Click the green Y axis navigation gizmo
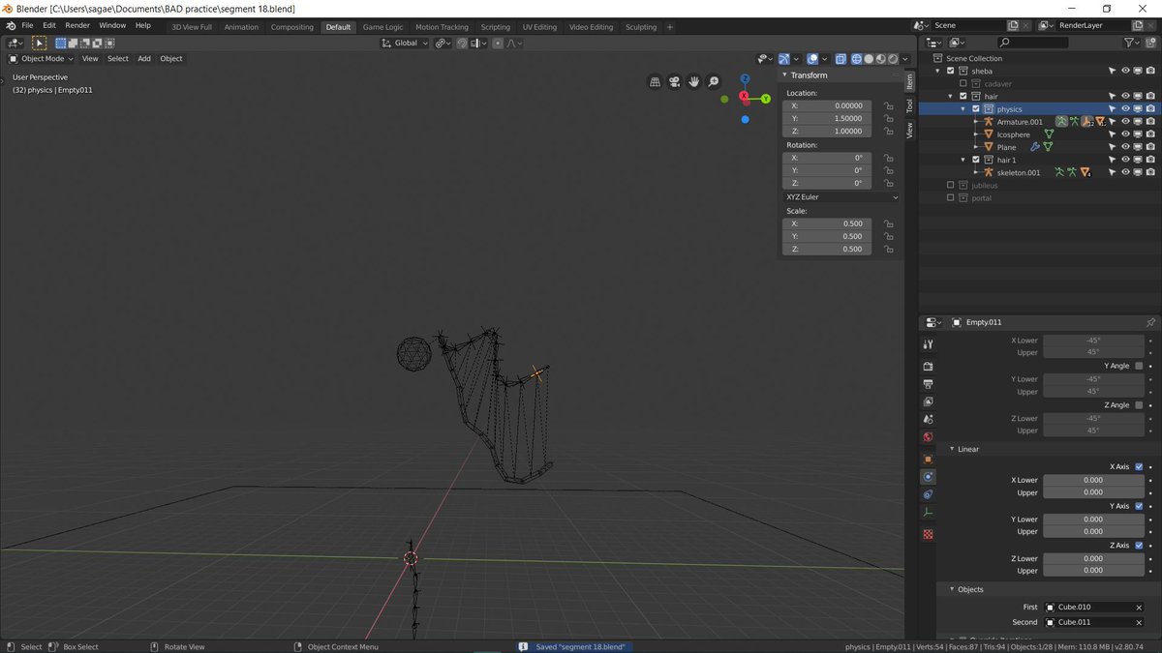 [x=765, y=99]
